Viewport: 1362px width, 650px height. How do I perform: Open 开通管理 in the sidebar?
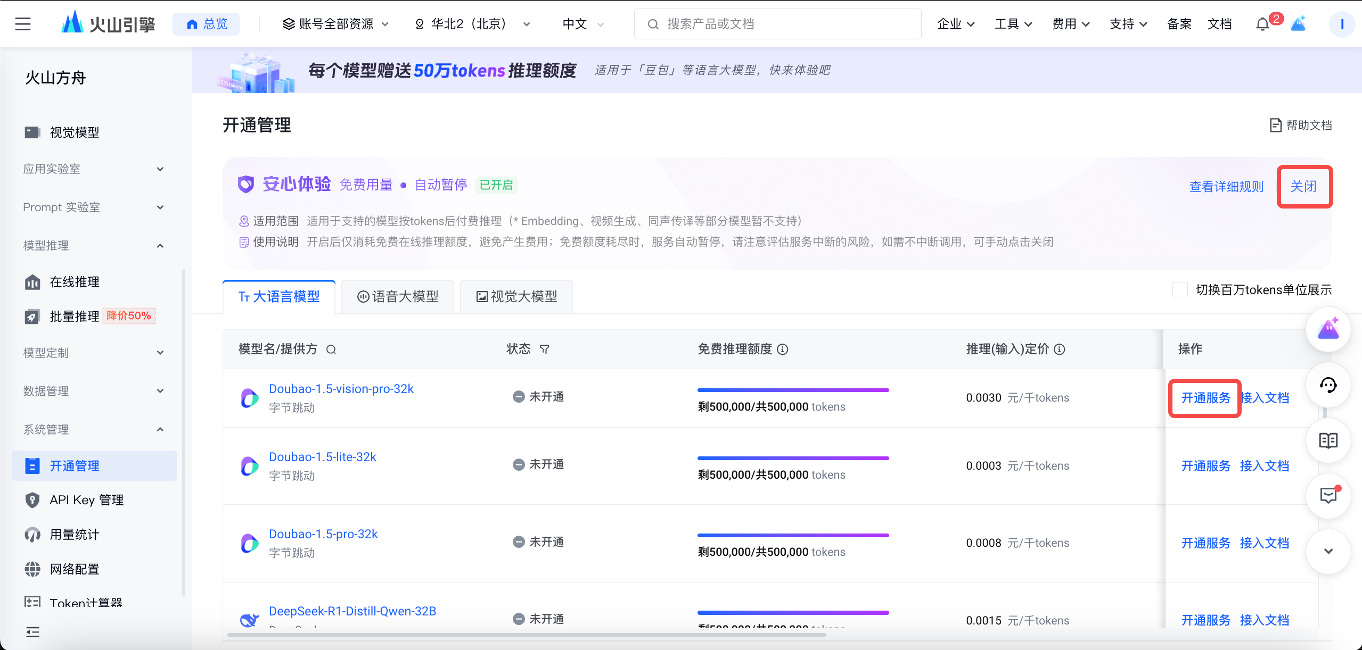(94, 466)
